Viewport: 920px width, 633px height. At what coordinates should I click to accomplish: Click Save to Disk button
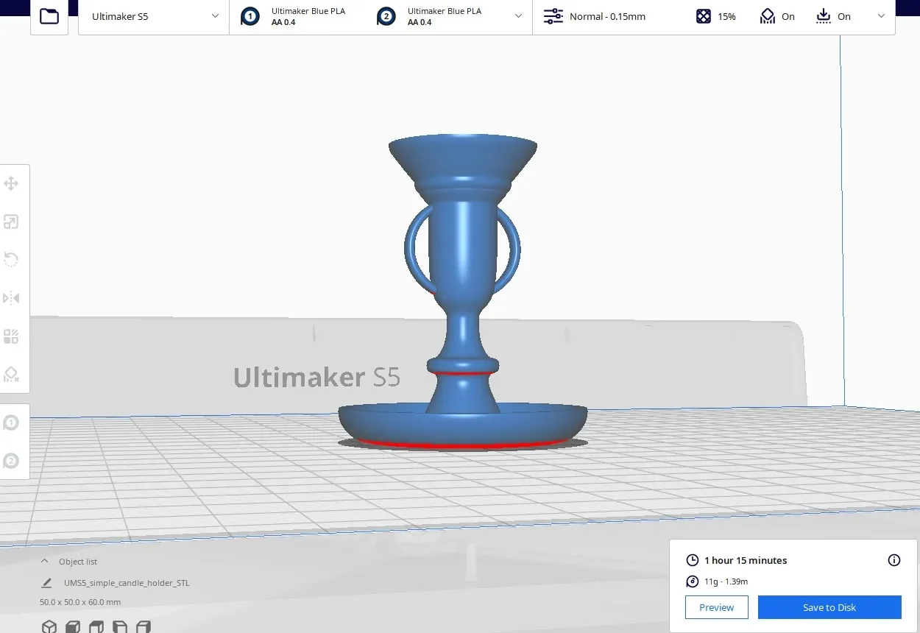(x=829, y=607)
